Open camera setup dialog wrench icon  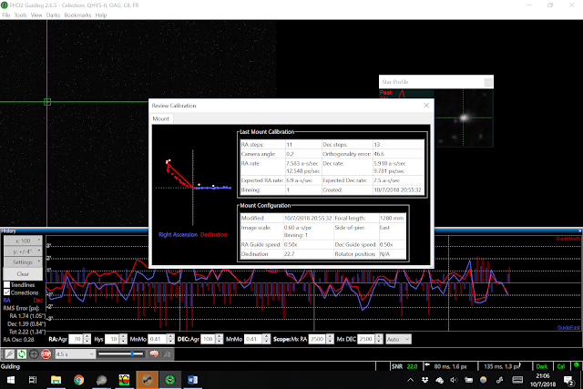click(167, 354)
